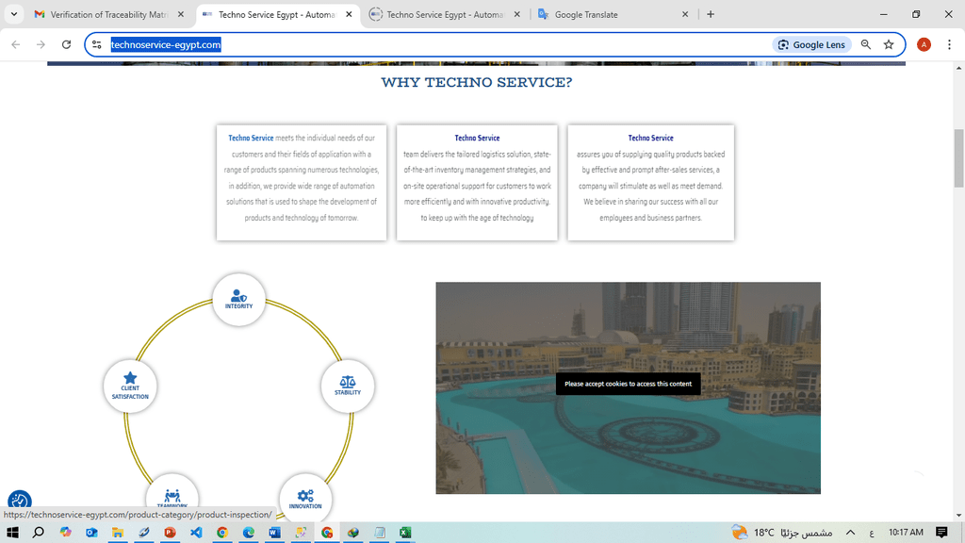Click 'Techno Service' heading in third card

click(650, 138)
